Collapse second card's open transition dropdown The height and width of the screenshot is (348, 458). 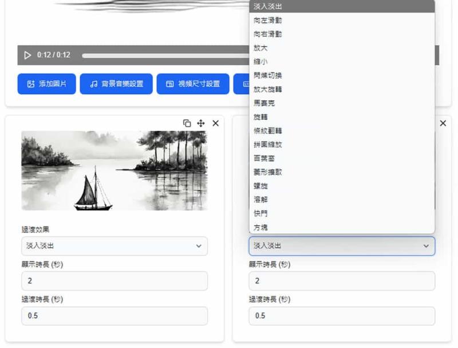click(x=342, y=246)
